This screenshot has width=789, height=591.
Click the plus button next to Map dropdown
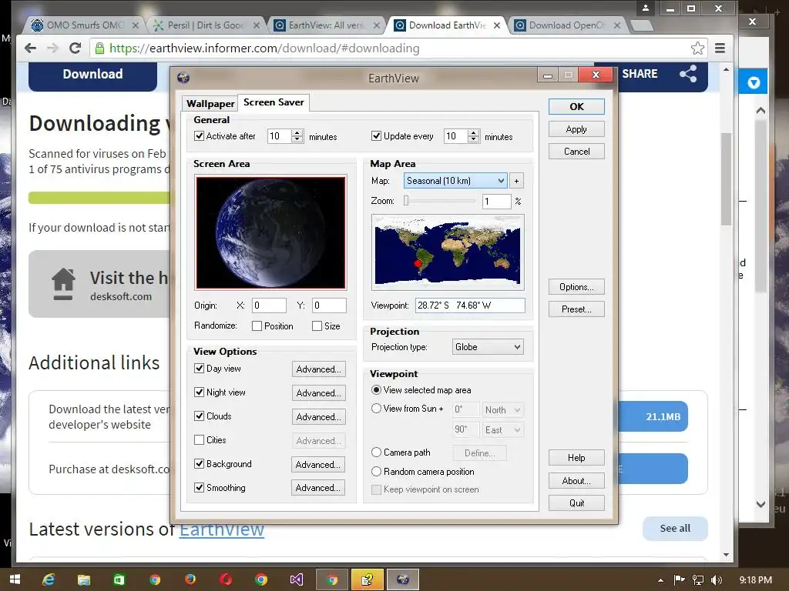click(516, 181)
